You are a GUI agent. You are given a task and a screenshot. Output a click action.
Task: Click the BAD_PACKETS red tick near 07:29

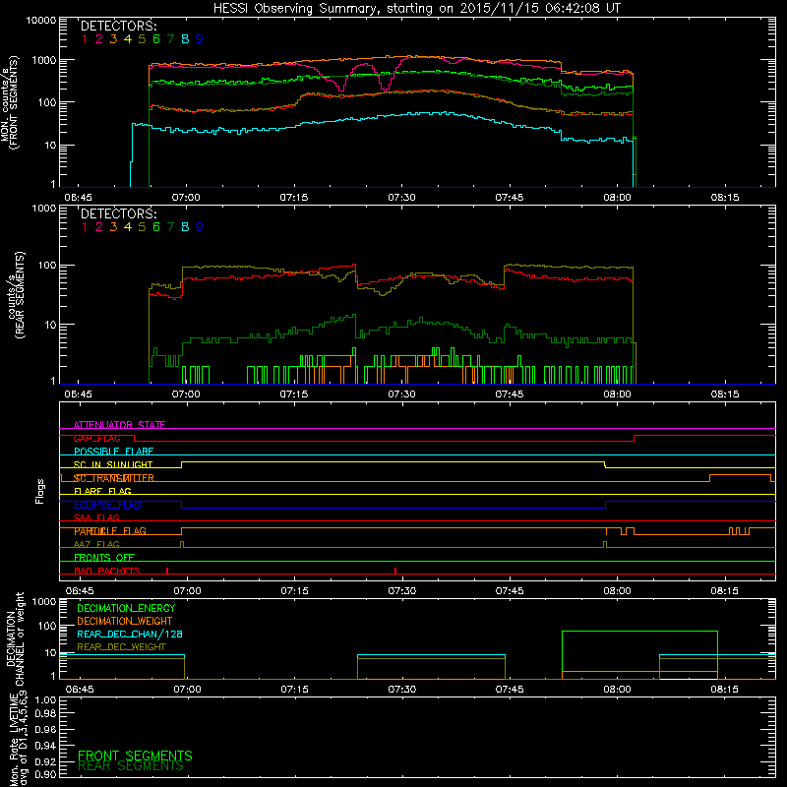[395, 571]
